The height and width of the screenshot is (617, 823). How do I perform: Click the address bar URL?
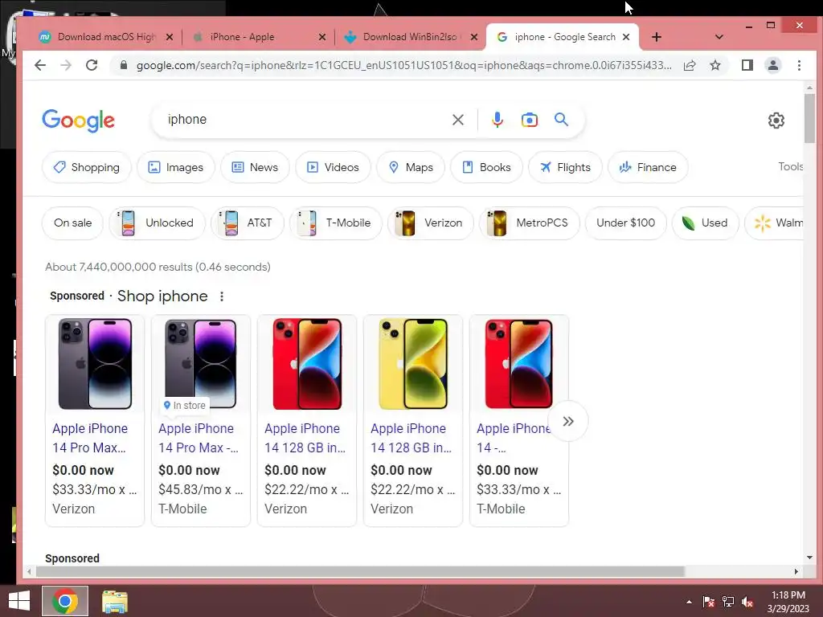point(403,65)
